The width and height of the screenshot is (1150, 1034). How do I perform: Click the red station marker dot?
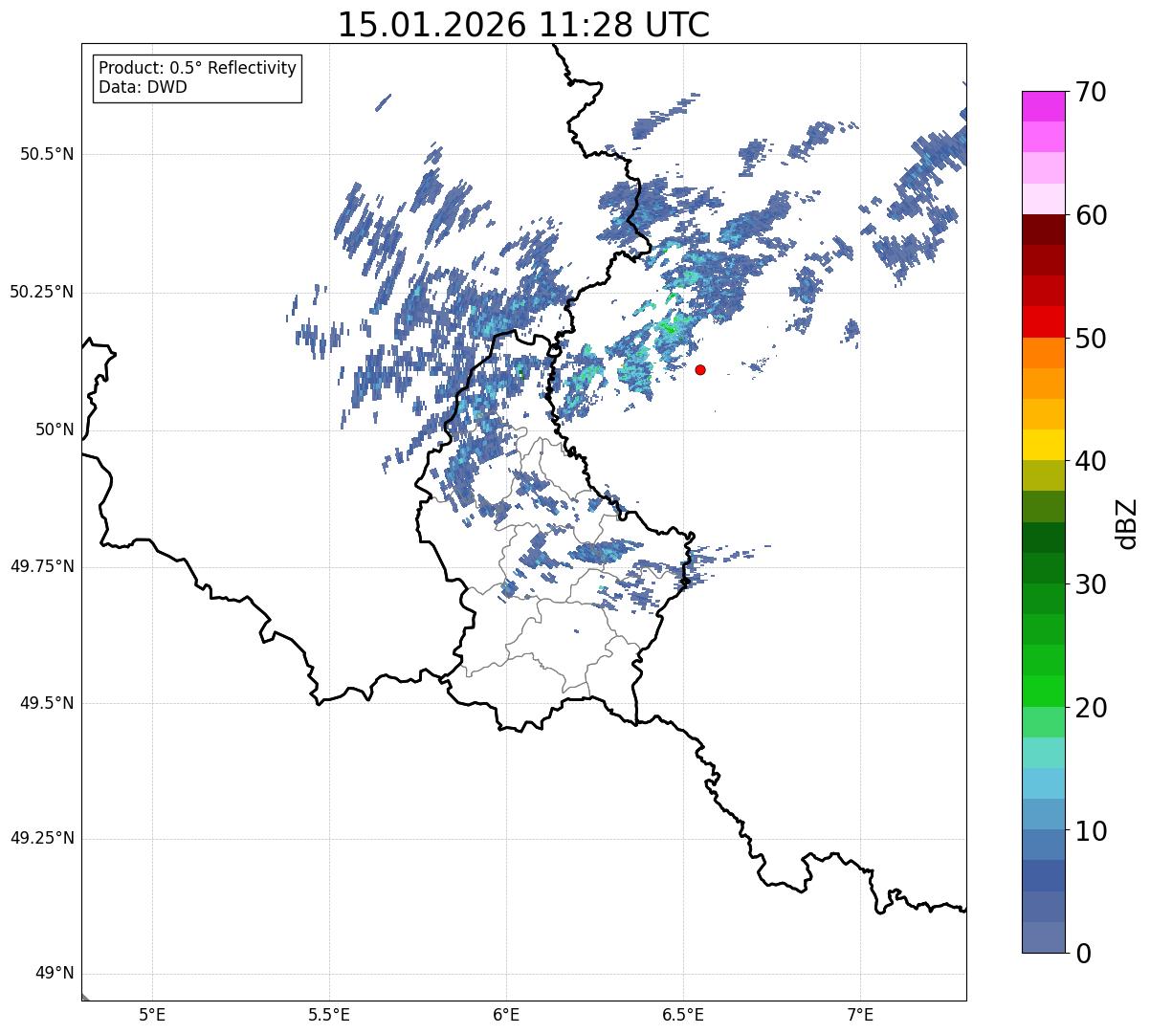point(700,369)
